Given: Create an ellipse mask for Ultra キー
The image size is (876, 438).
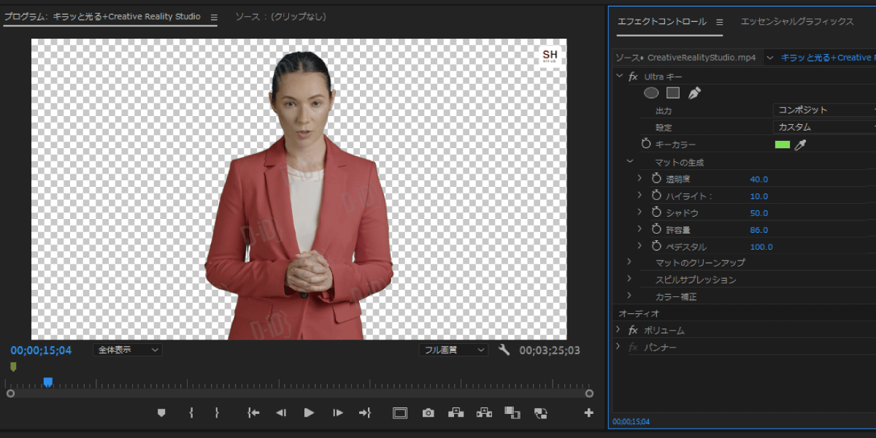Looking at the screenshot, I should (651, 93).
